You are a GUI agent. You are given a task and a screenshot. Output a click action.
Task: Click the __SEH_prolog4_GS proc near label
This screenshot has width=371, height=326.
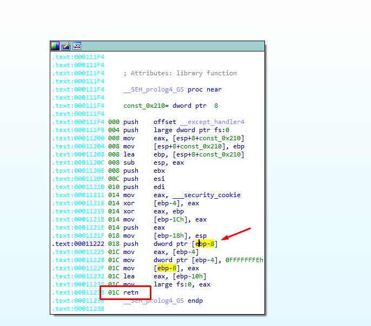click(x=172, y=89)
